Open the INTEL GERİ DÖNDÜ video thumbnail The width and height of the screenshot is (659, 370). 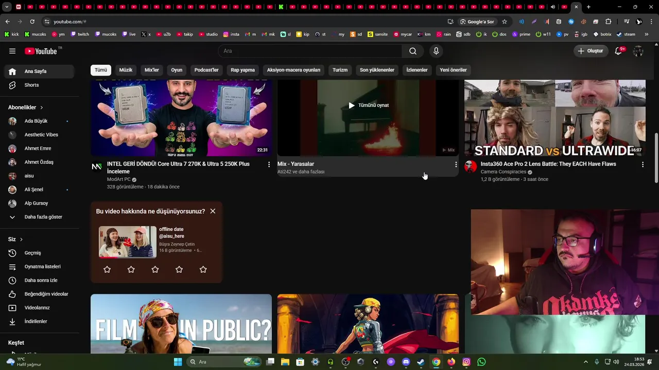click(x=181, y=118)
